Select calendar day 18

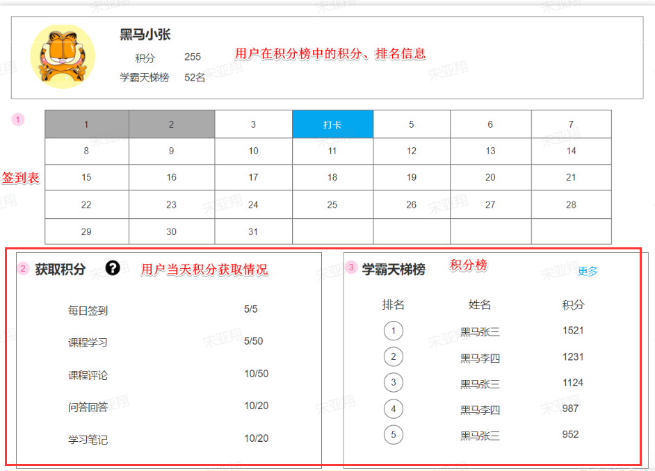[x=332, y=177]
